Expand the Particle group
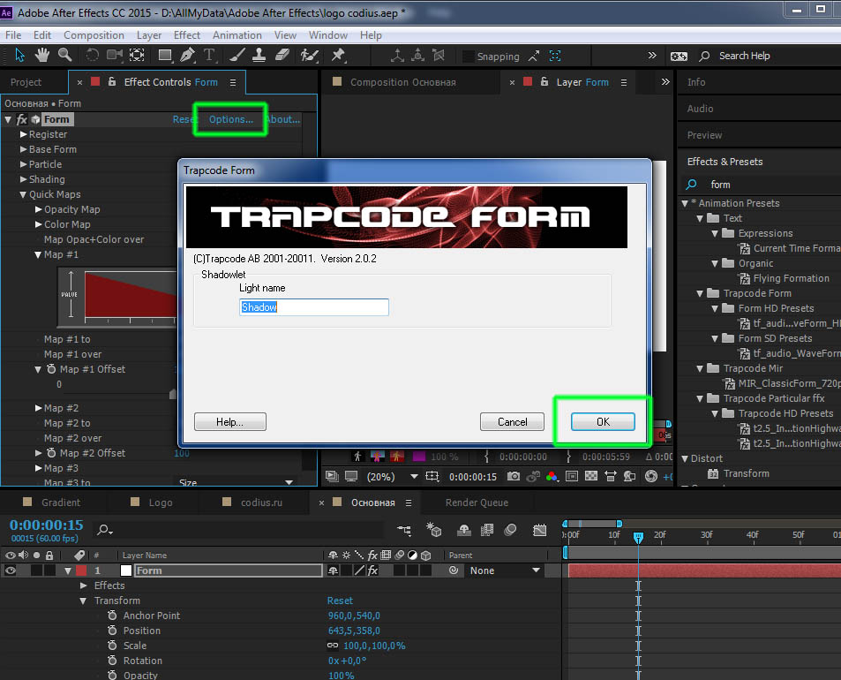 coord(24,164)
